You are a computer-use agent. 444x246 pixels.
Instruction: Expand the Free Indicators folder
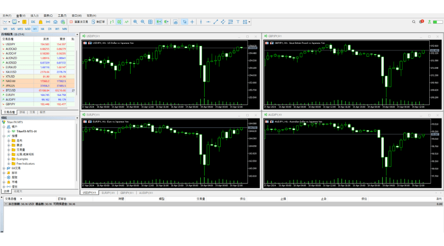8,164
